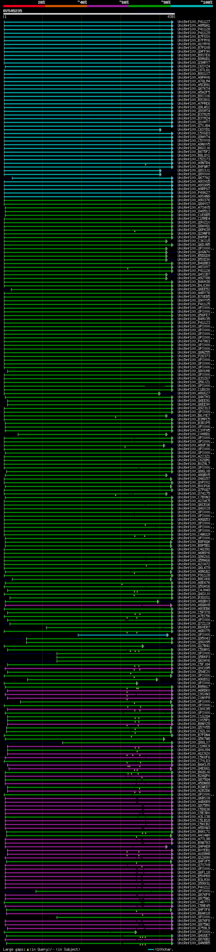Select hit label UniRef100_P41125
The height and width of the screenshot is (952, 216).
[194, 304]
